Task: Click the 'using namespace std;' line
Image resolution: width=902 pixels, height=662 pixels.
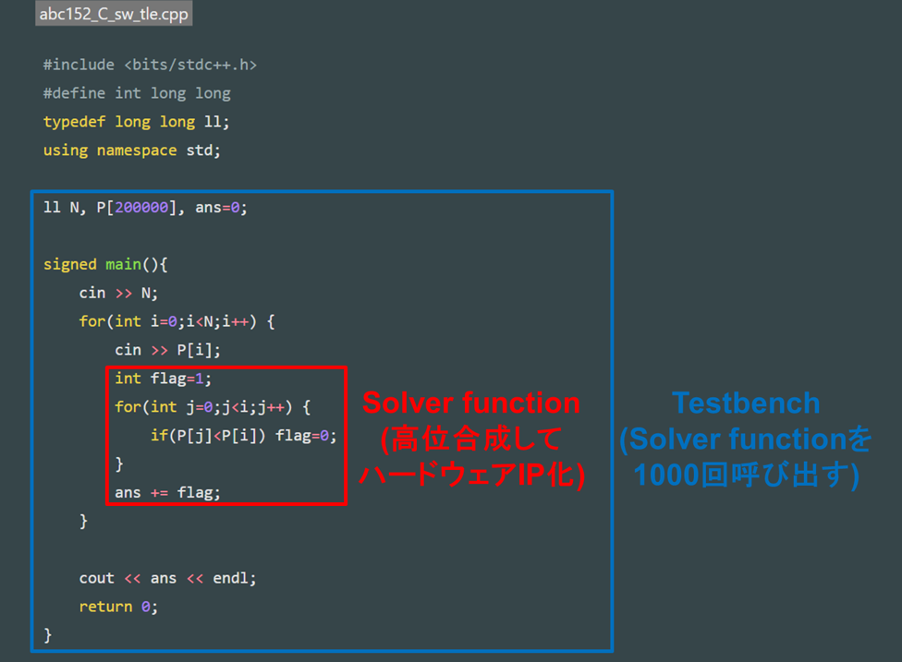Action: 132,150
